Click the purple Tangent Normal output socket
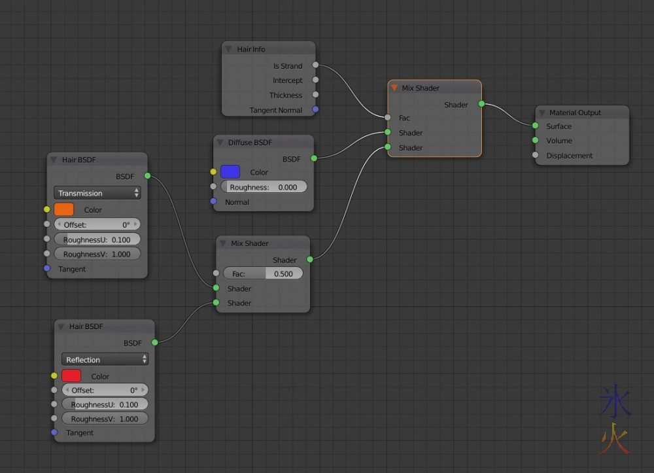 pos(316,110)
